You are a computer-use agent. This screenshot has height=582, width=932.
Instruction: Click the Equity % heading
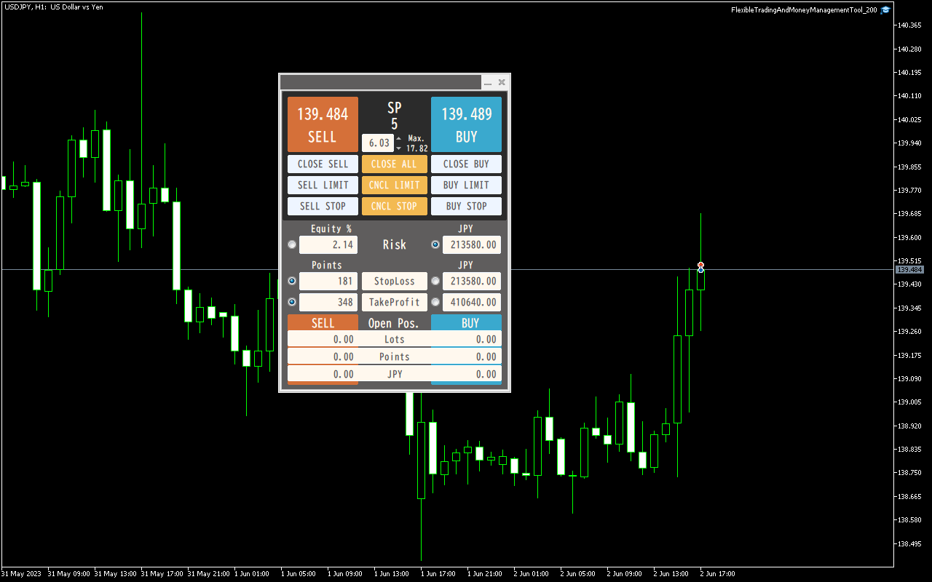(x=331, y=228)
